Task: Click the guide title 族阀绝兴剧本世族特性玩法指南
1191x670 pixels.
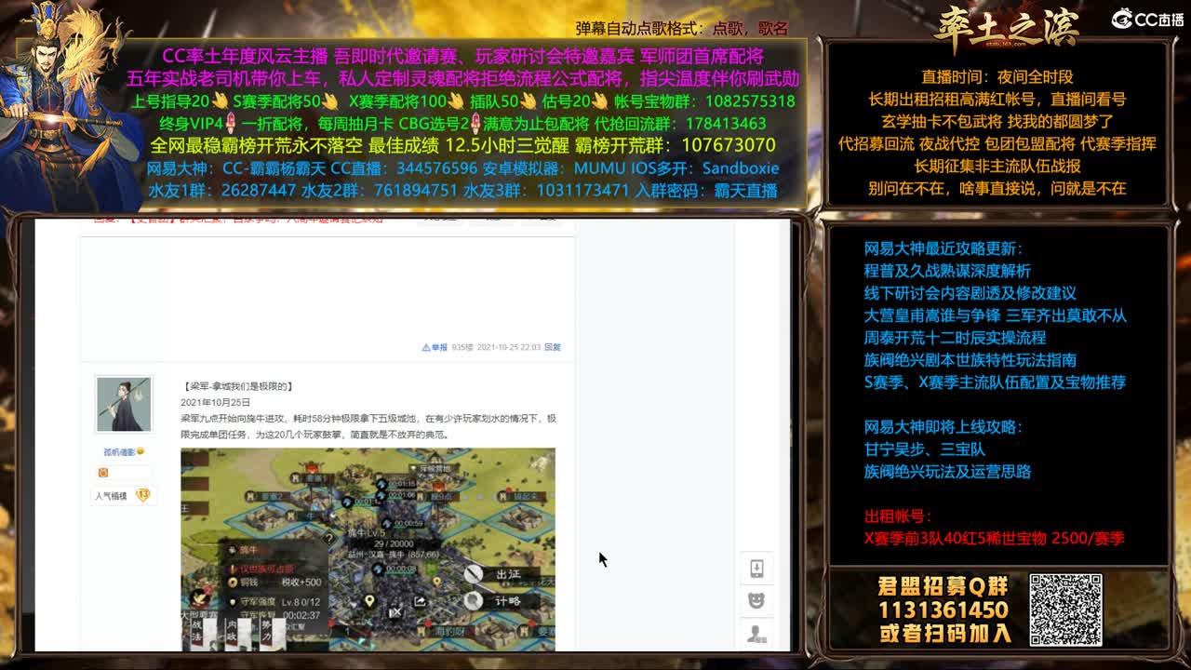Action: (x=970, y=360)
